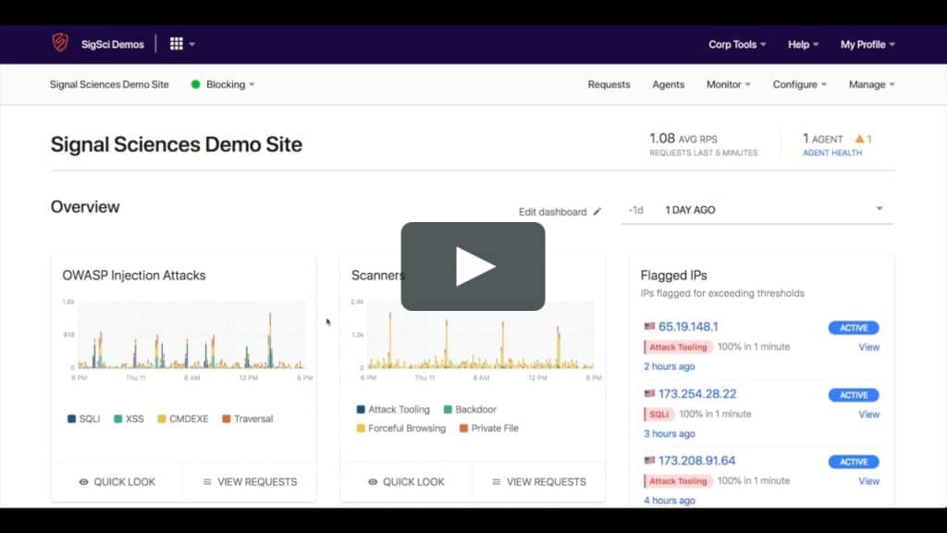Open Quick Look for Scanners card
Image resolution: width=947 pixels, height=533 pixels.
406,481
